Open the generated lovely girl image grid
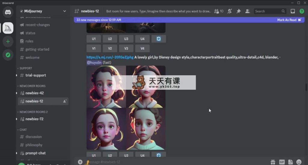Screen dimensions: 308x165 126,108
